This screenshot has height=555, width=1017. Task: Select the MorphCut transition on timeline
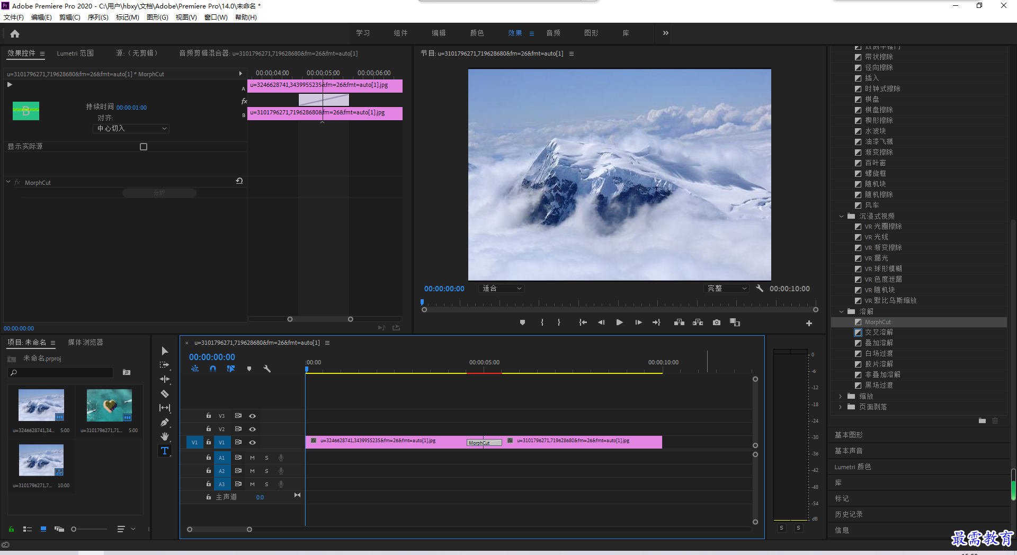click(x=484, y=443)
